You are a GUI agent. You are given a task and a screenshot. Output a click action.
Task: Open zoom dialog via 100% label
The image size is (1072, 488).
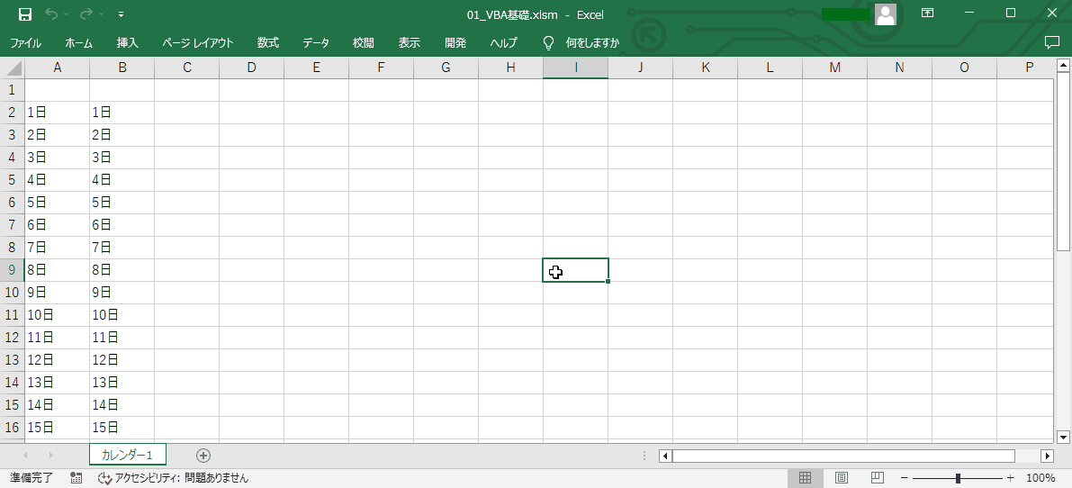[x=1040, y=478]
